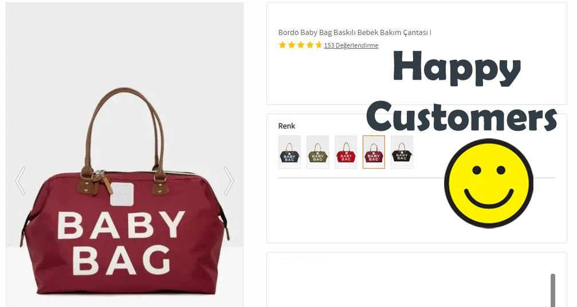Click the Renk color label

[286, 126]
